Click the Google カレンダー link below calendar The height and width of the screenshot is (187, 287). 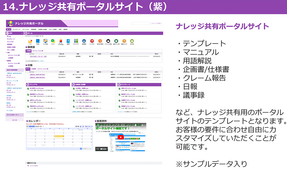86,149
